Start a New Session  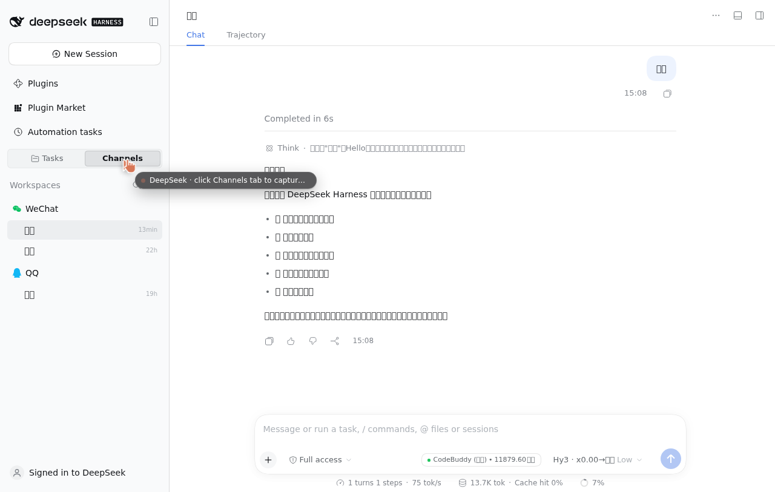pos(85,54)
